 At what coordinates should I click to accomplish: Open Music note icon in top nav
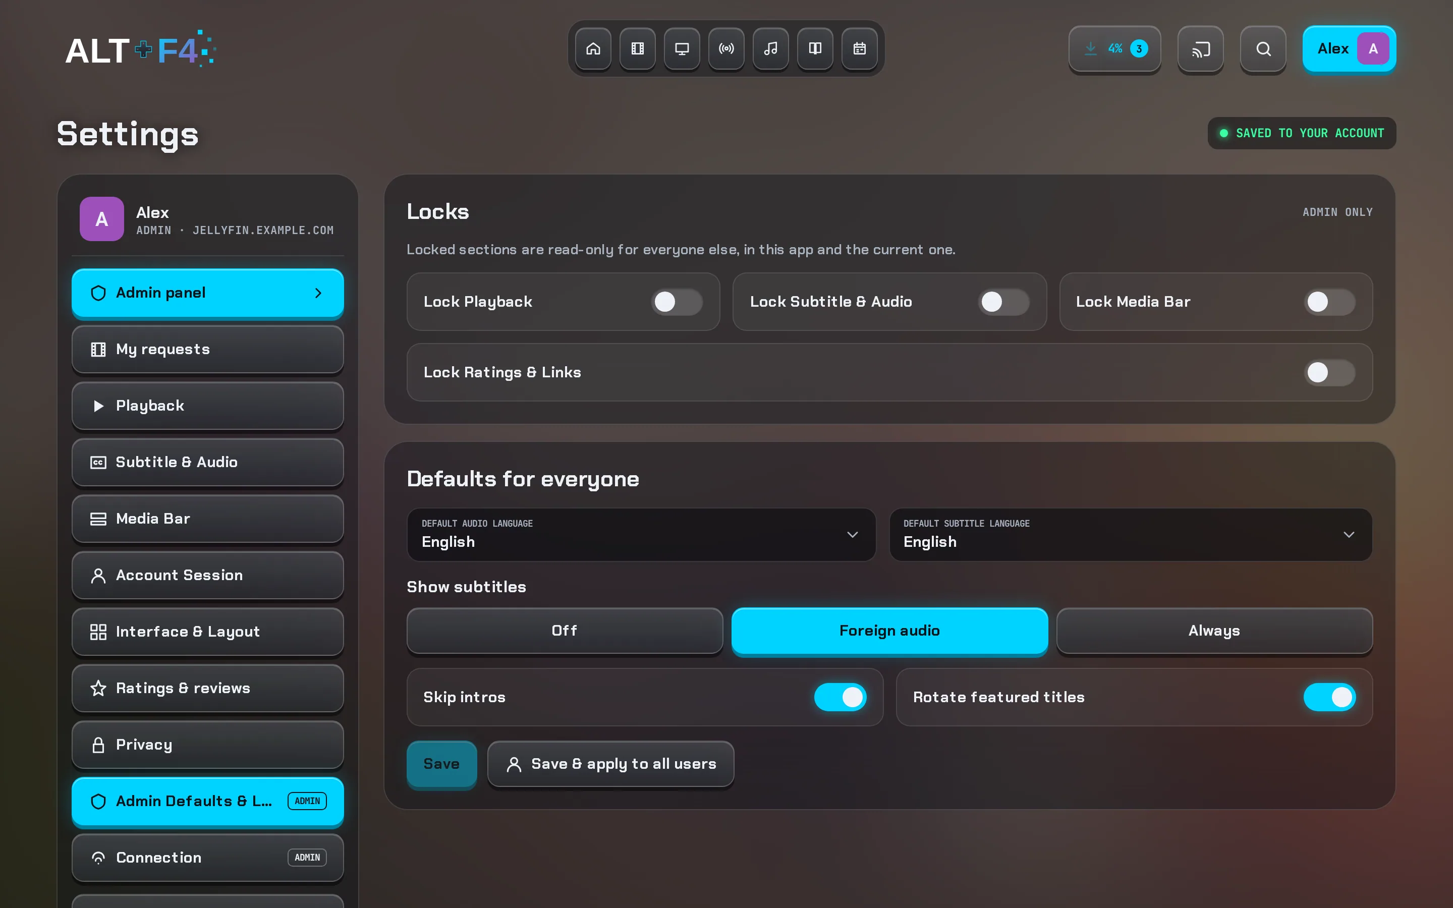click(x=770, y=48)
